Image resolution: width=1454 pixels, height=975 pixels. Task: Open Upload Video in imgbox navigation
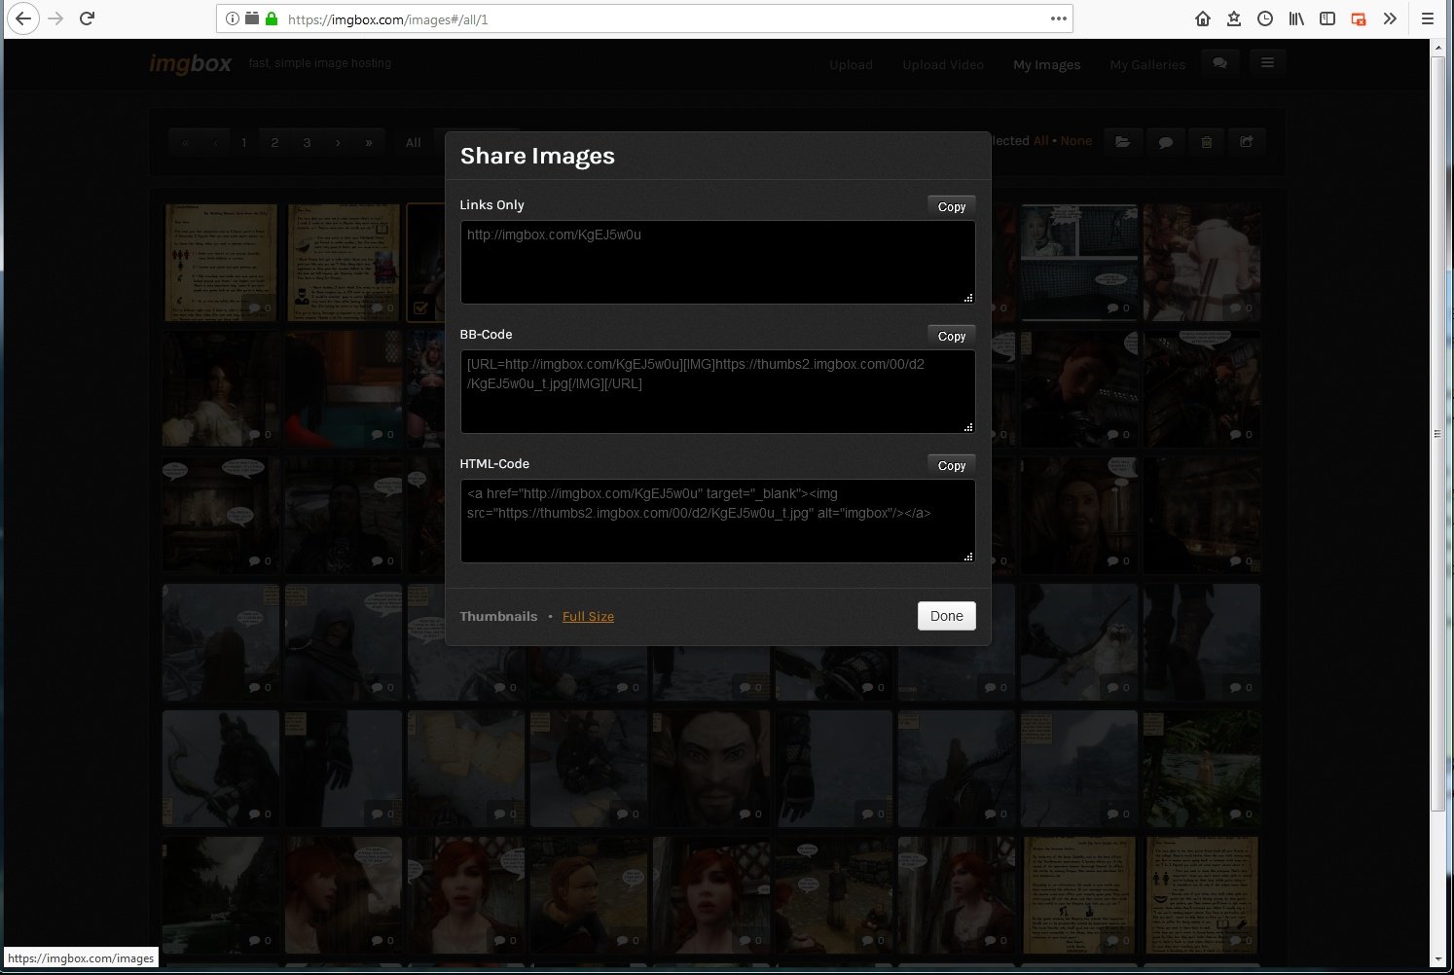coord(943,65)
